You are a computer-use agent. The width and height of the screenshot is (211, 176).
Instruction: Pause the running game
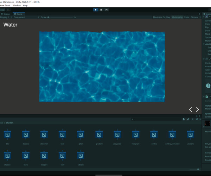pos(101,10)
